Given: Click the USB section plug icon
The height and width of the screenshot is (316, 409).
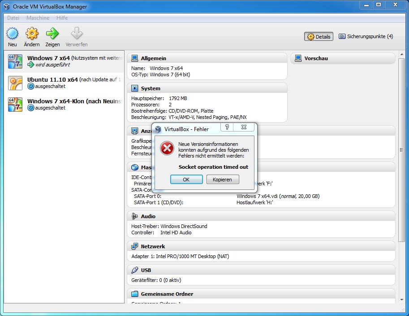Looking at the screenshot, I should pyautogui.click(x=134, y=270).
